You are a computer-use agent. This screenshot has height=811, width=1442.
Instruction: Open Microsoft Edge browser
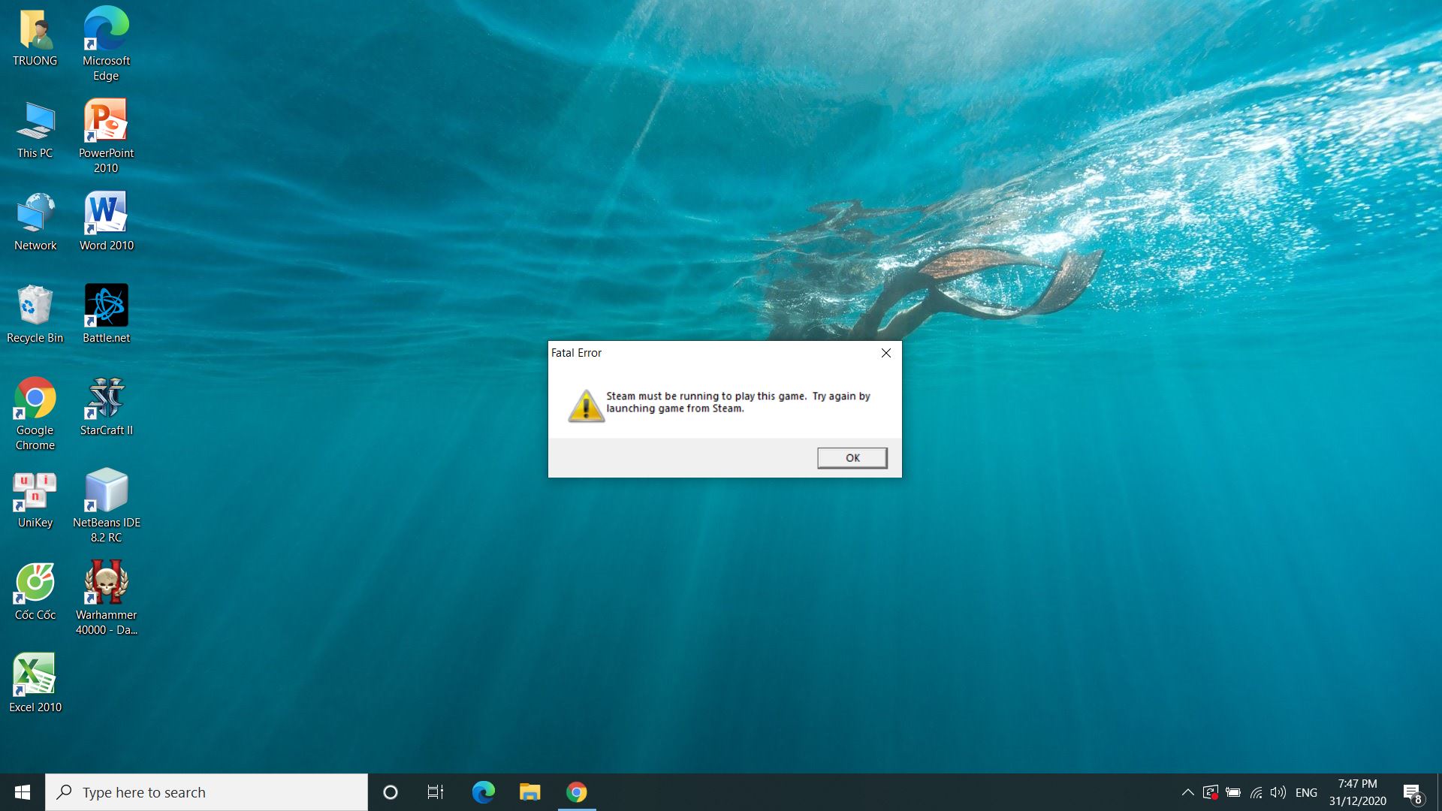click(105, 31)
